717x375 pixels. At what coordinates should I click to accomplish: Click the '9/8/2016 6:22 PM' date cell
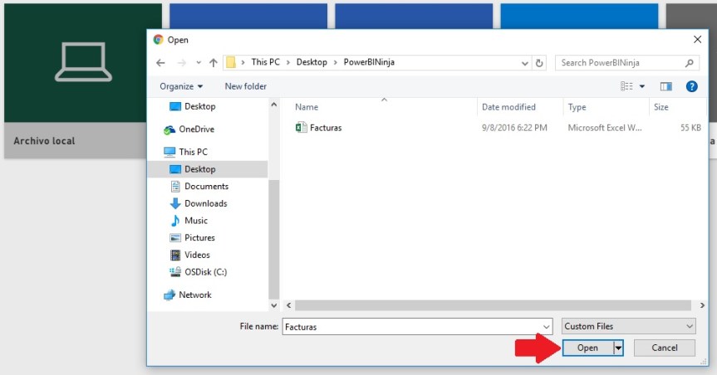tap(514, 128)
